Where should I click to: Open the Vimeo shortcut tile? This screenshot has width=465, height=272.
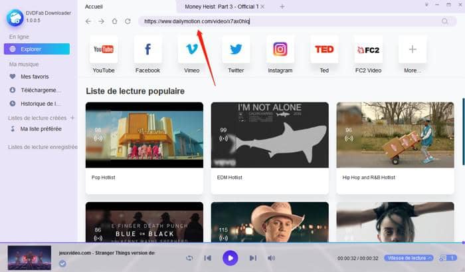click(x=191, y=49)
